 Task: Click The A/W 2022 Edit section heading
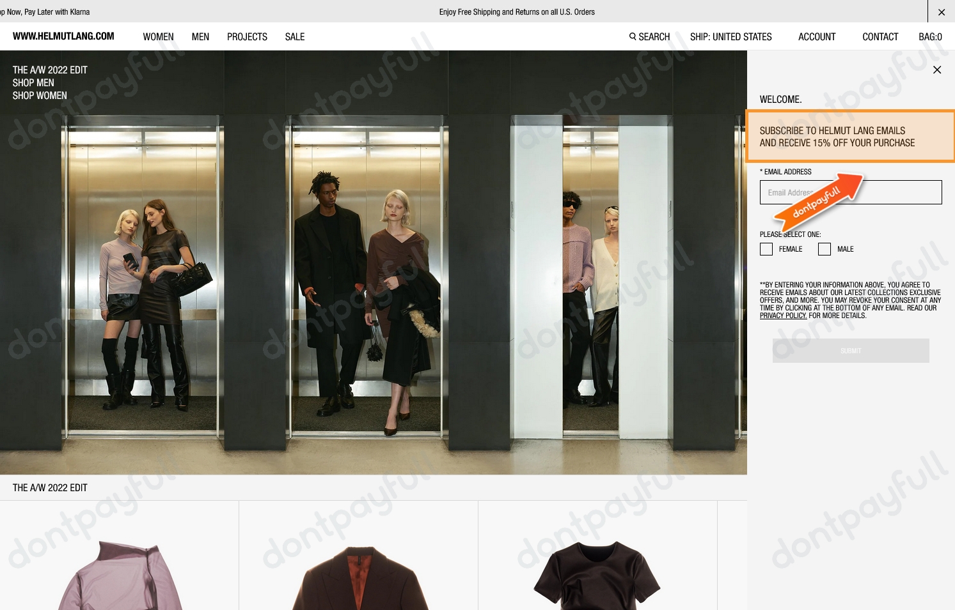tap(50, 488)
